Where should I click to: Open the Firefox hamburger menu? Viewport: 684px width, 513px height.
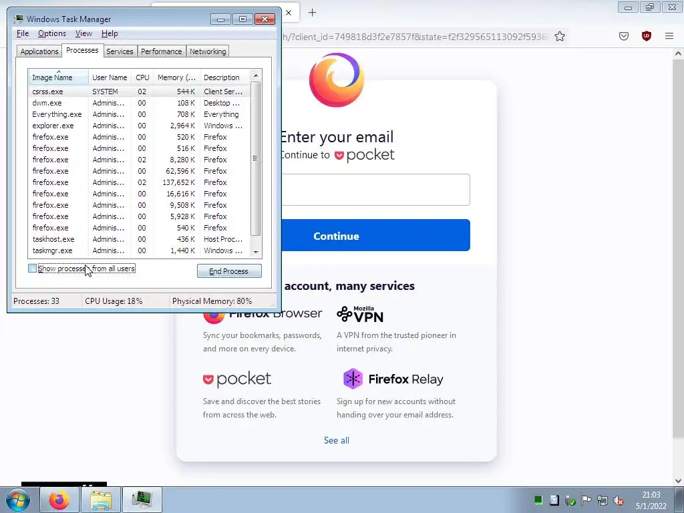coord(669,36)
